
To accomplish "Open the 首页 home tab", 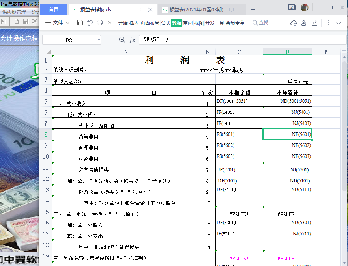I will tap(54, 10).
